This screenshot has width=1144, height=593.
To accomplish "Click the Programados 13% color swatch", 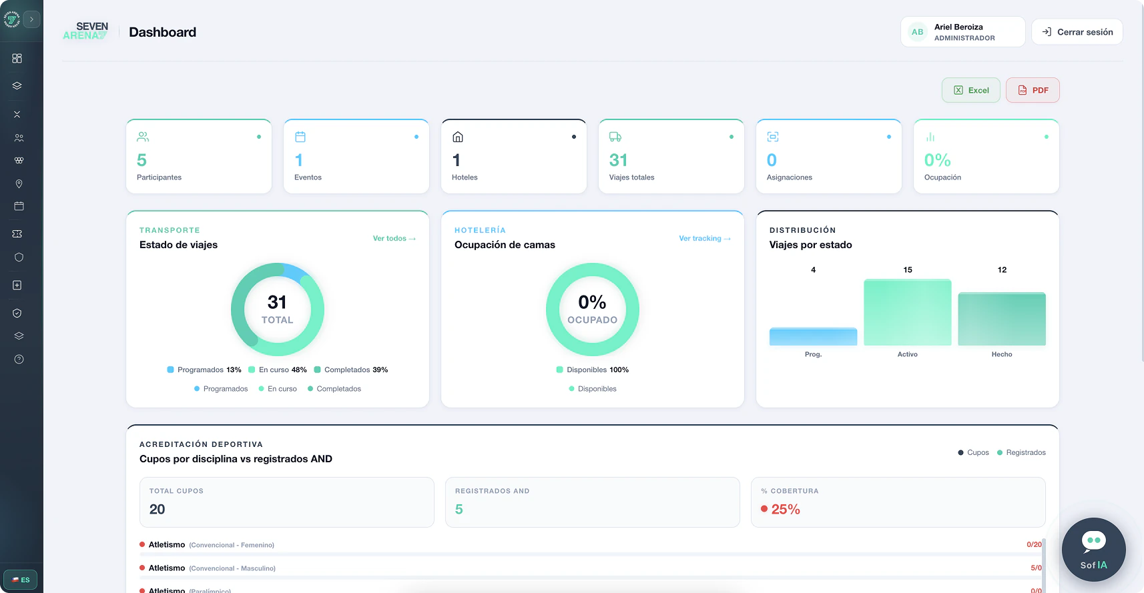I will point(170,370).
